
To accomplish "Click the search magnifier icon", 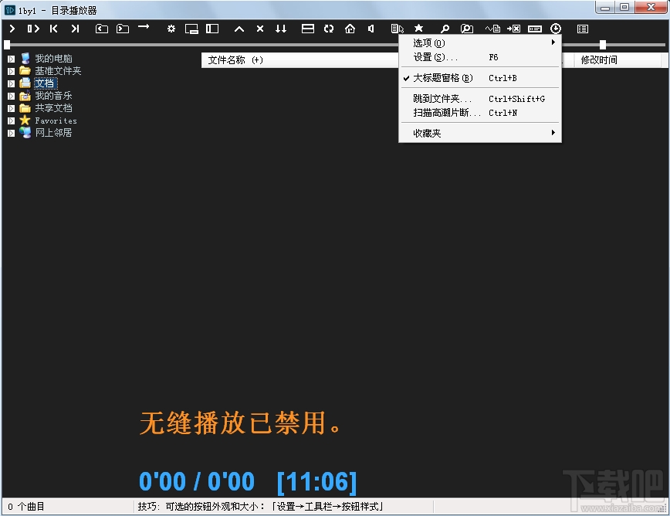I will (x=445, y=29).
